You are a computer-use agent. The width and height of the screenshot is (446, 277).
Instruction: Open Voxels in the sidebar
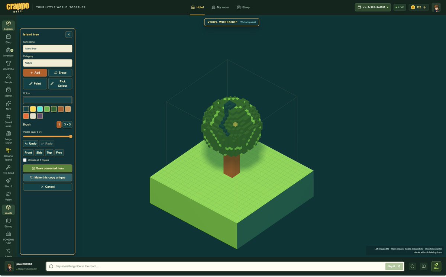8,210
